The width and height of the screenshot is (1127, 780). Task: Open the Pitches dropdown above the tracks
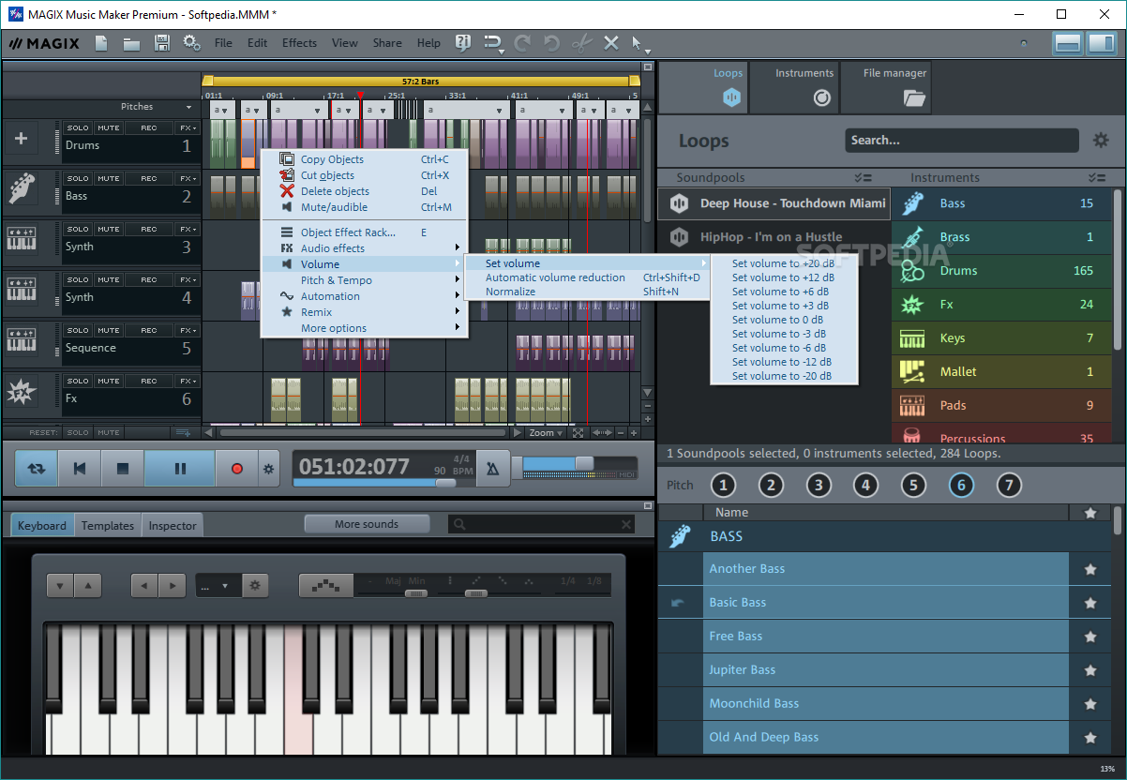coord(155,107)
